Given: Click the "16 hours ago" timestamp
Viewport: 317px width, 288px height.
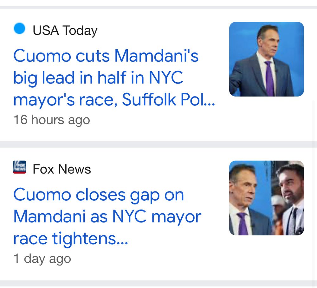Looking at the screenshot, I should [x=52, y=120].
